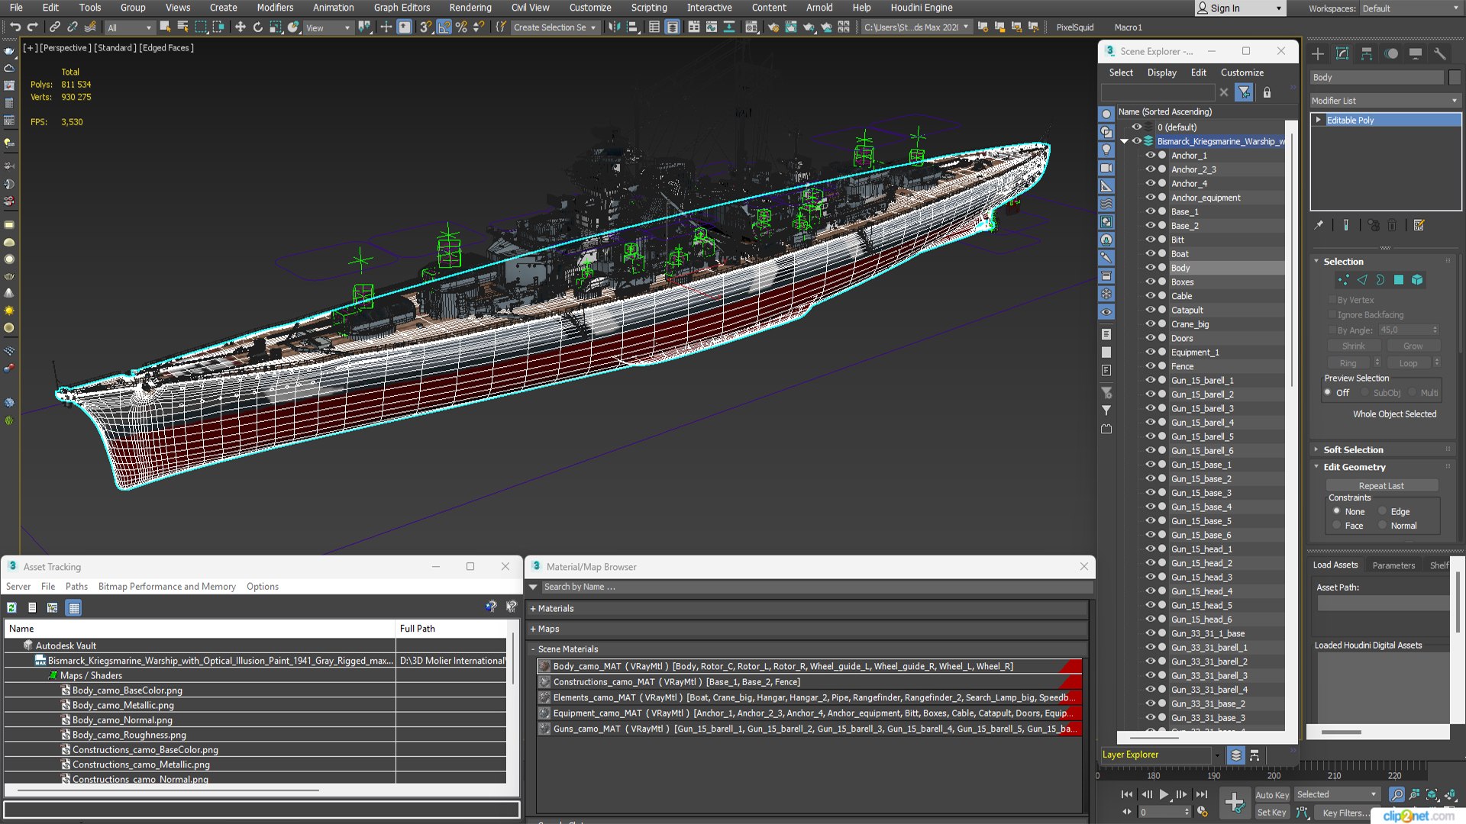Toggle the Percent Snap icon
This screenshot has width=1466, height=824.
click(x=461, y=27)
